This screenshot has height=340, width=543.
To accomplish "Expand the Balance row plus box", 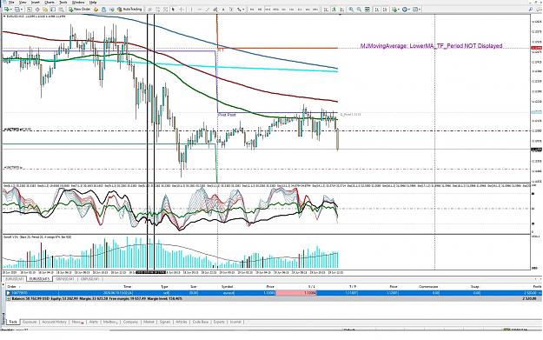I will [x=9, y=298].
